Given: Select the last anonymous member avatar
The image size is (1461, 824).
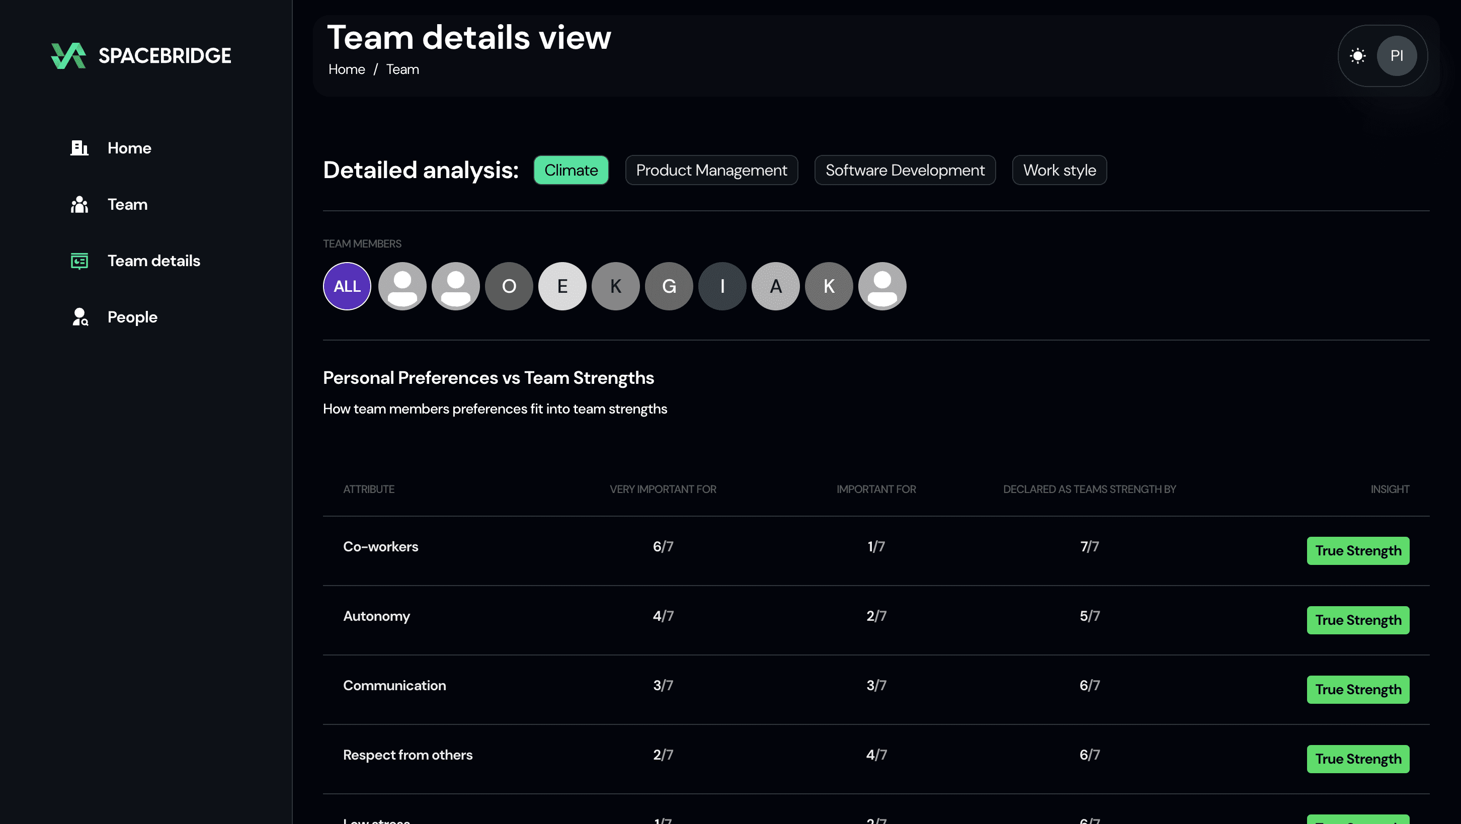Looking at the screenshot, I should [882, 286].
